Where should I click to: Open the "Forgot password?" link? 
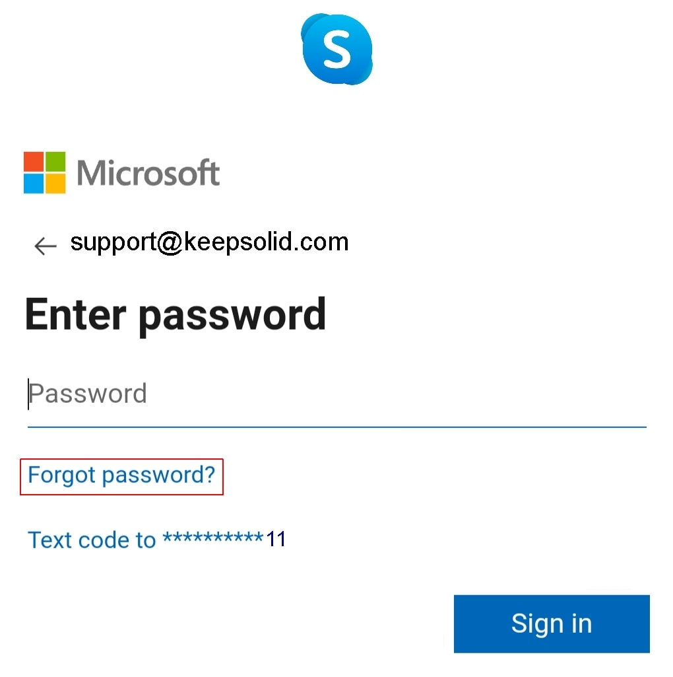122,476
